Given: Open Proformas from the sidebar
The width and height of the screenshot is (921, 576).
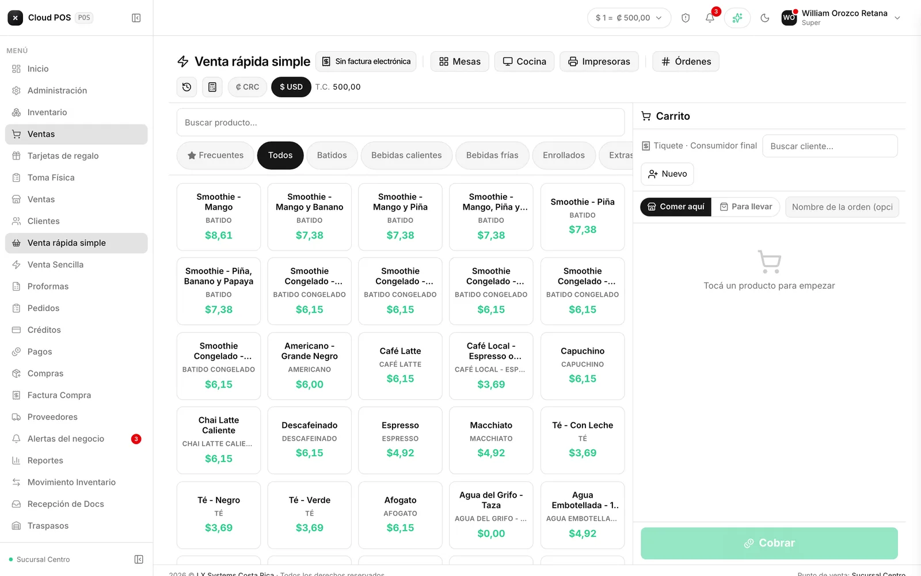Looking at the screenshot, I should coord(77,286).
